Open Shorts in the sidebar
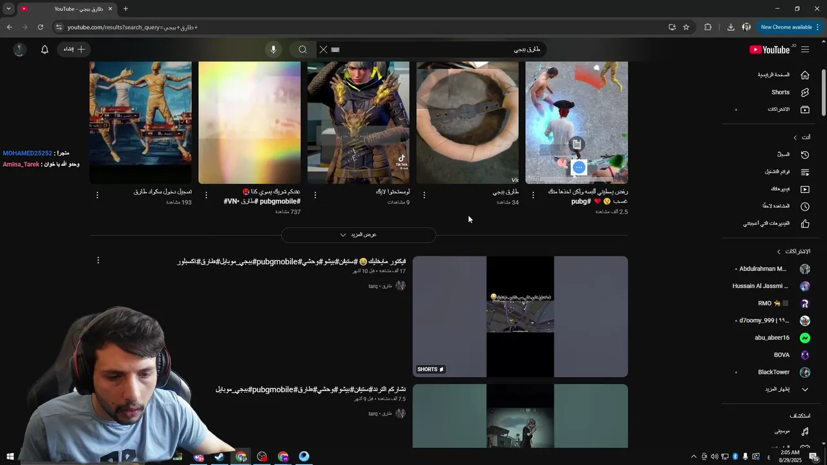This screenshot has width=827, height=465. 805,92
